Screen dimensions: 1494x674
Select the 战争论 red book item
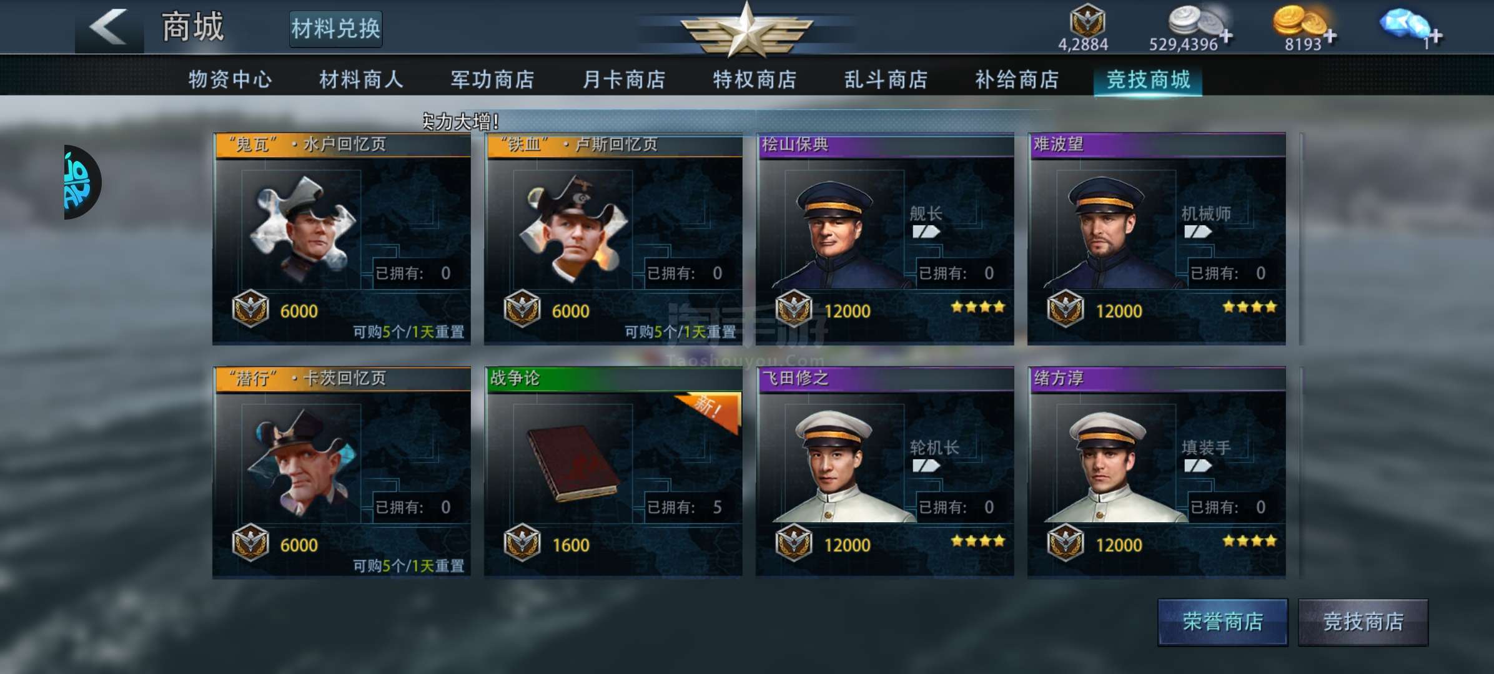pyautogui.click(x=573, y=463)
